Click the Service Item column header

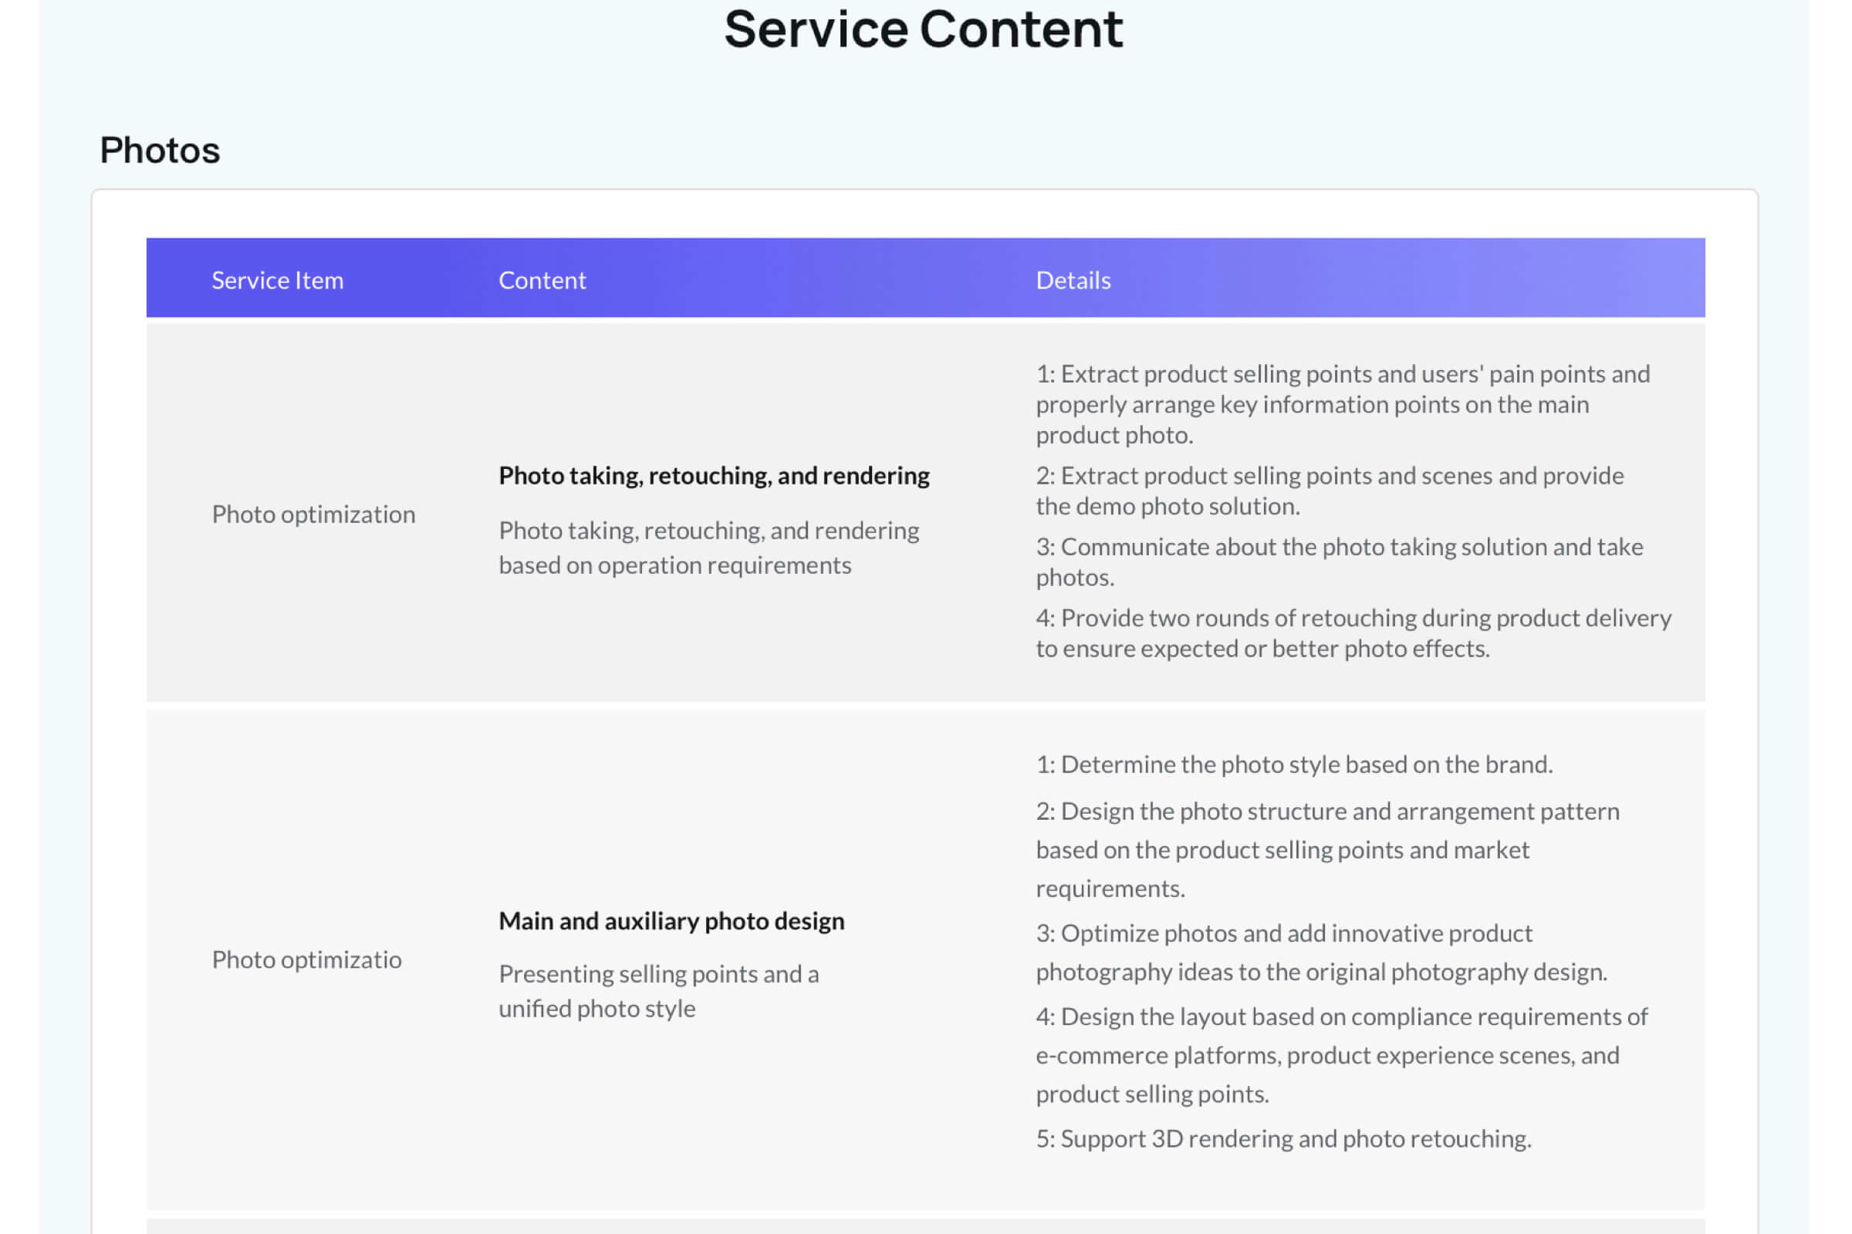pyautogui.click(x=277, y=280)
